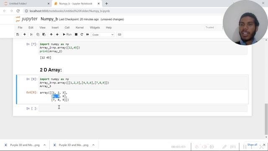Screen dimensions: 268x151
Task: View site information icon in address bar
Action: 26,11
